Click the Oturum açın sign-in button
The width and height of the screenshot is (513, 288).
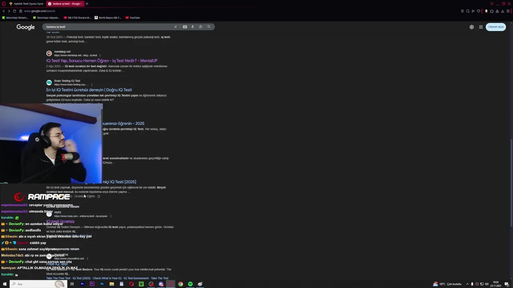(496, 27)
